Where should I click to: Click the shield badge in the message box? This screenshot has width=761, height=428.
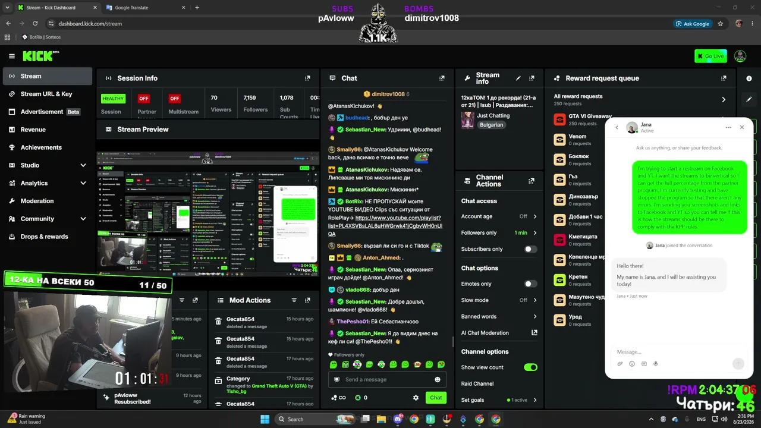(x=337, y=380)
